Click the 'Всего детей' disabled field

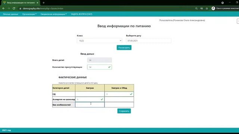(x=99, y=60)
